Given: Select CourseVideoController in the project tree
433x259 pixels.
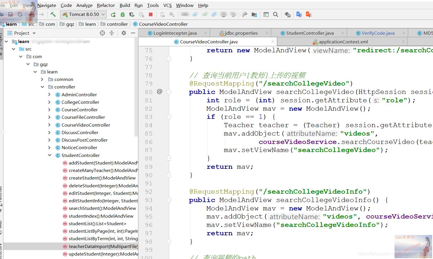Looking at the screenshot, I should pyautogui.click(x=86, y=125).
